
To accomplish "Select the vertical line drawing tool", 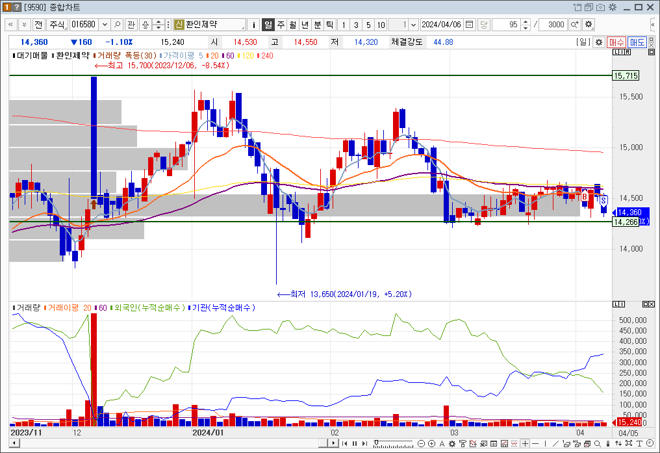I will (x=545, y=444).
